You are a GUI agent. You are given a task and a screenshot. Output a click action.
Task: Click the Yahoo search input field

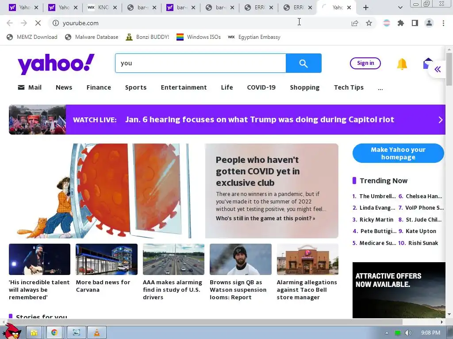(x=200, y=63)
